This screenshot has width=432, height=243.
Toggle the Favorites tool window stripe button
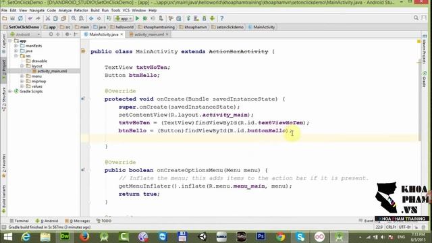[x=4, y=165]
